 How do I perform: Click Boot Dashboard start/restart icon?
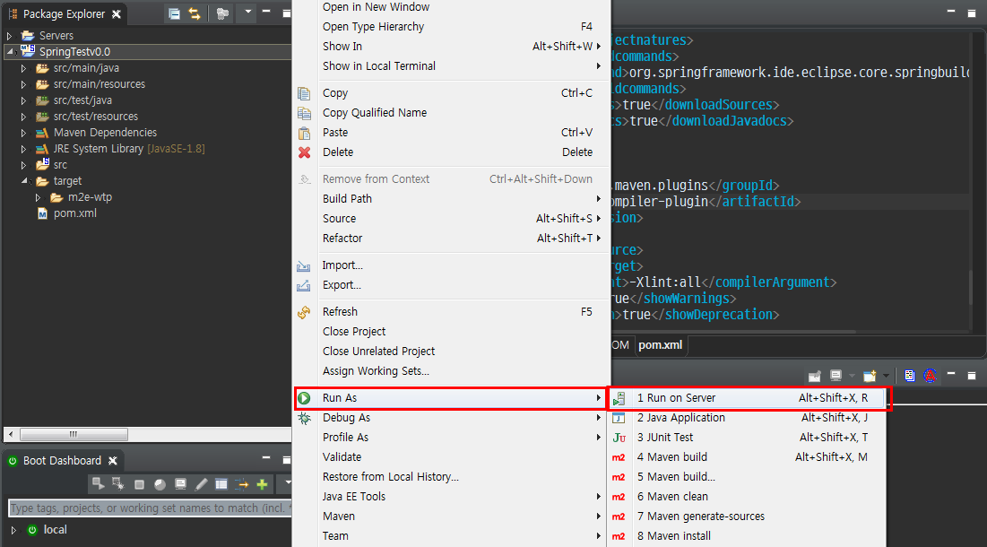click(x=98, y=483)
